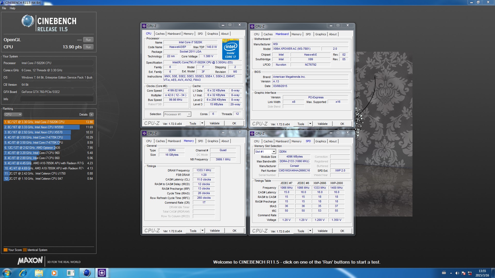495x278 pixels.
Task: Open Memory tab in SPD window
Action: pos(296,141)
